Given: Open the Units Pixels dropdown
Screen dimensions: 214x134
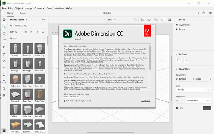Looking at the screenshot, I should coord(193,90).
